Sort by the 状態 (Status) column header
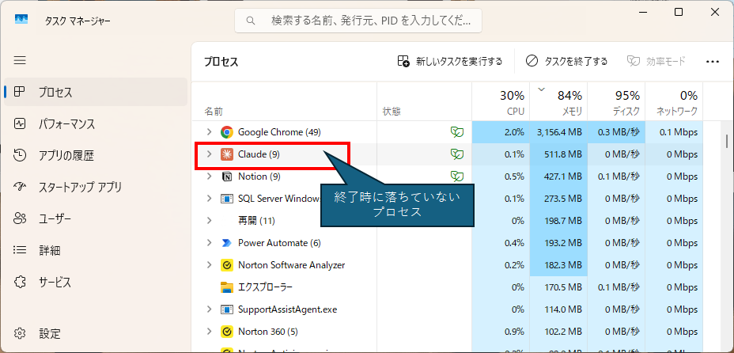 424,101
